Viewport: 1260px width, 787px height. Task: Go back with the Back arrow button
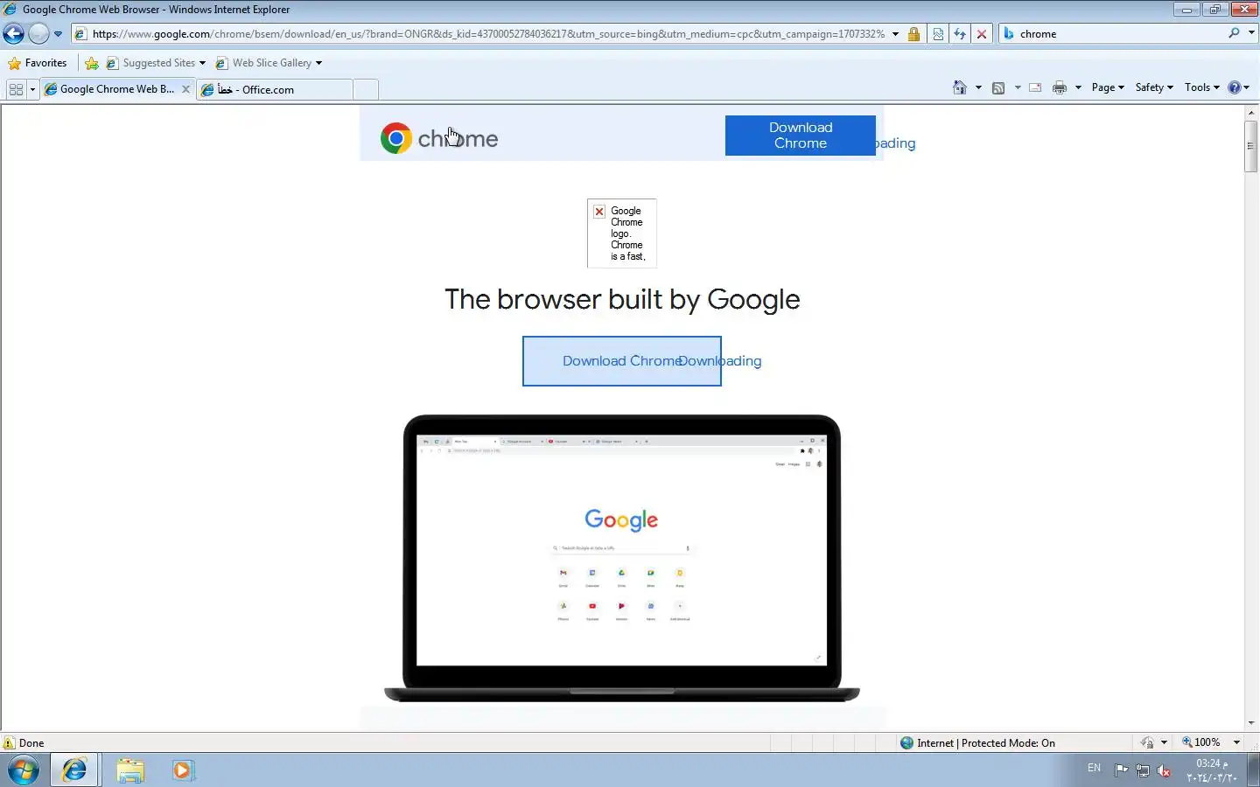(13, 34)
